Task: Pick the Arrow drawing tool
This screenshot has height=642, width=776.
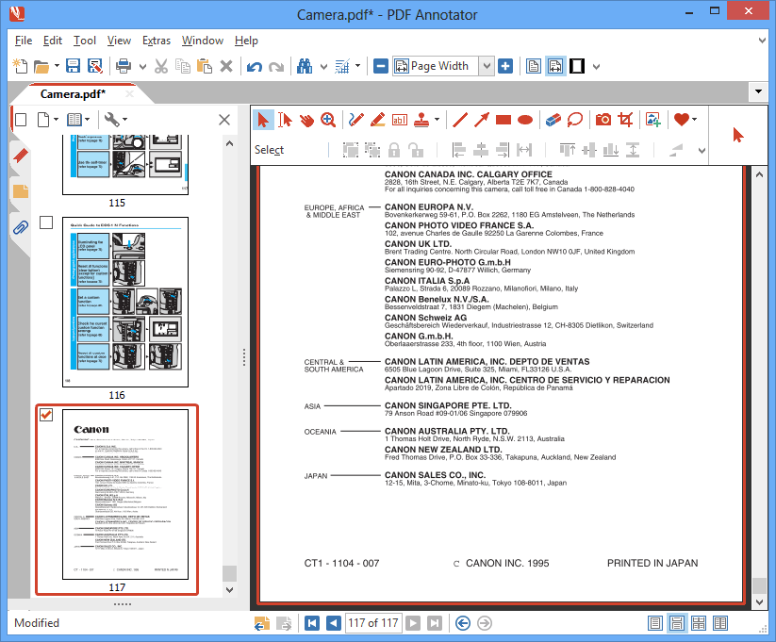Action: tap(482, 120)
